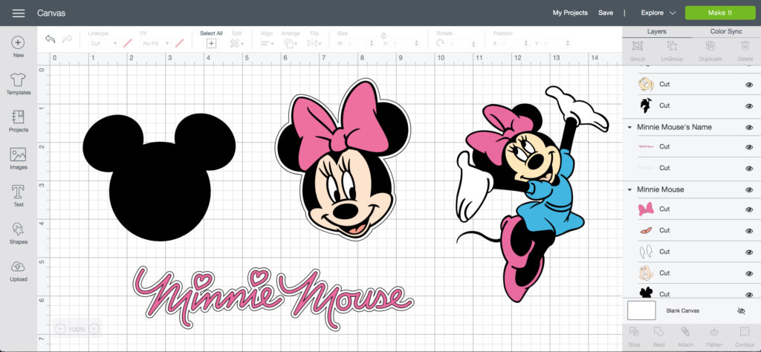Click the Fill color swatch
761x352 pixels.
[180, 43]
